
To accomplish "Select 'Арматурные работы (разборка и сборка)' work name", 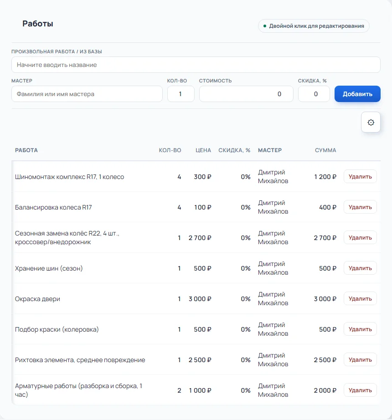I will (78, 390).
